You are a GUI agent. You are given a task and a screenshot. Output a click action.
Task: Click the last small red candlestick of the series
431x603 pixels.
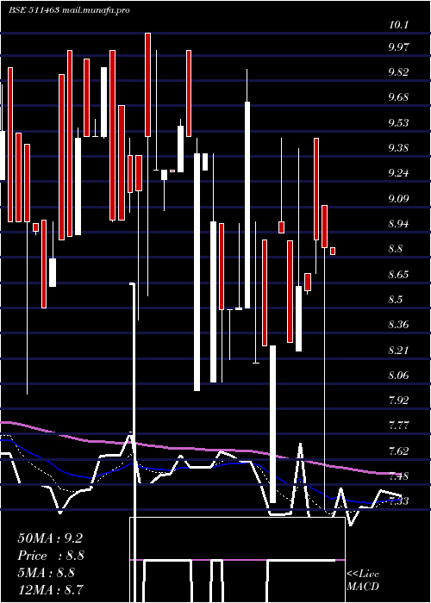tap(333, 252)
